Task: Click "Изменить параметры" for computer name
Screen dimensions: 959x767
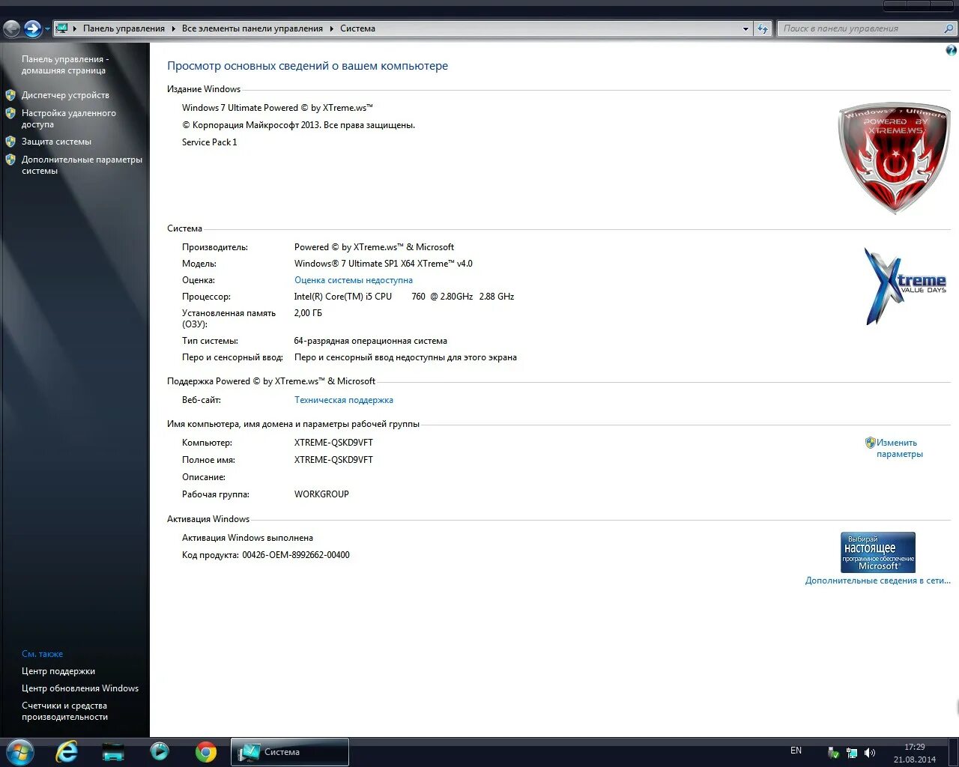Action: point(897,448)
